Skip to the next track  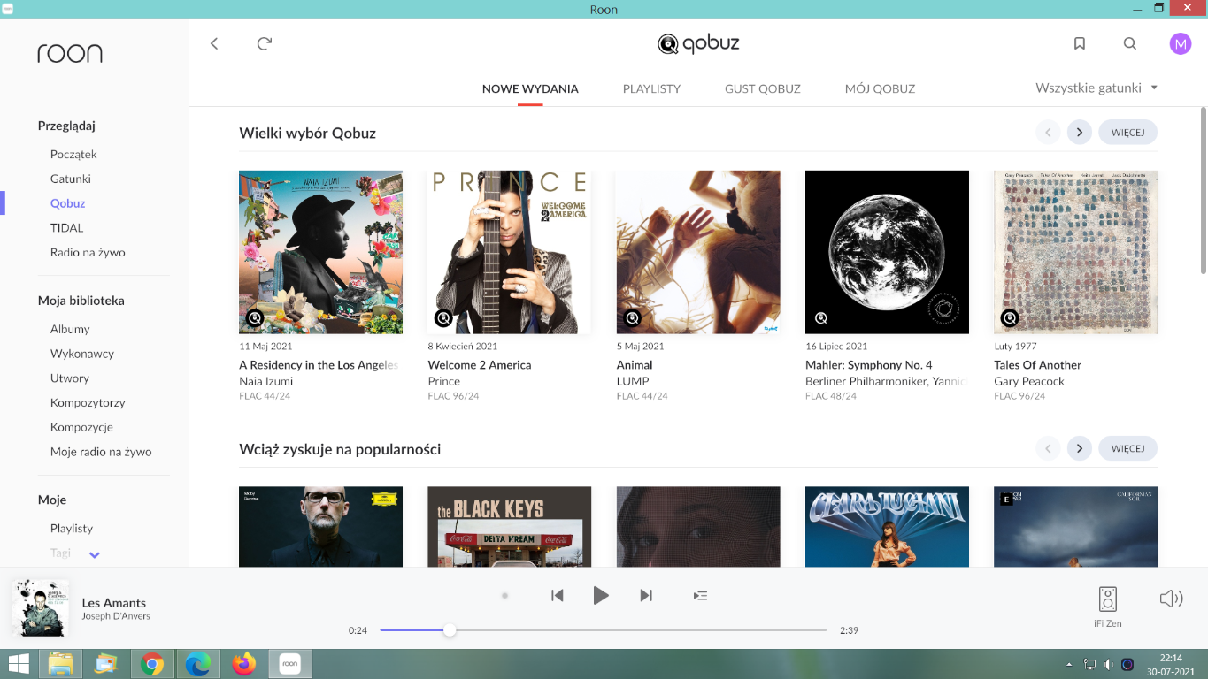pyautogui.click(x=646, y=595)
